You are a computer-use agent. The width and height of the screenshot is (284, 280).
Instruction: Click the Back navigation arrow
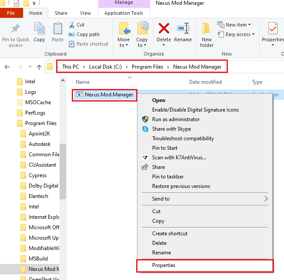pos(7,67)
